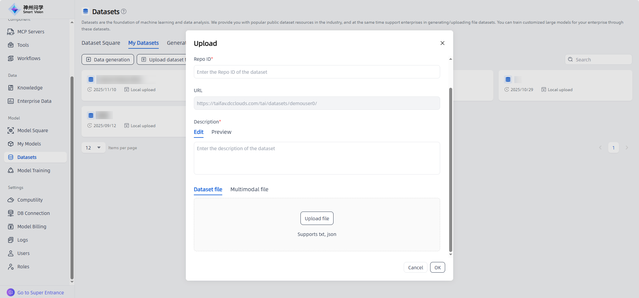The image size is (639, 298).
Task: Open the items per page dropdown
Action: tap(94, 147)
